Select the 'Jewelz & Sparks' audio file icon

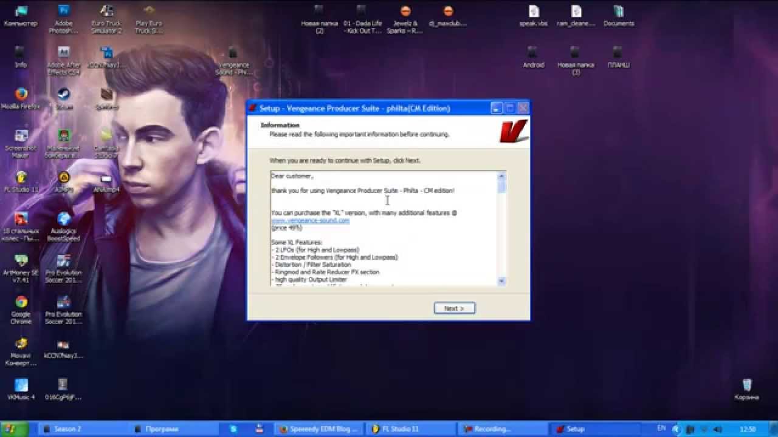[405, 19]
